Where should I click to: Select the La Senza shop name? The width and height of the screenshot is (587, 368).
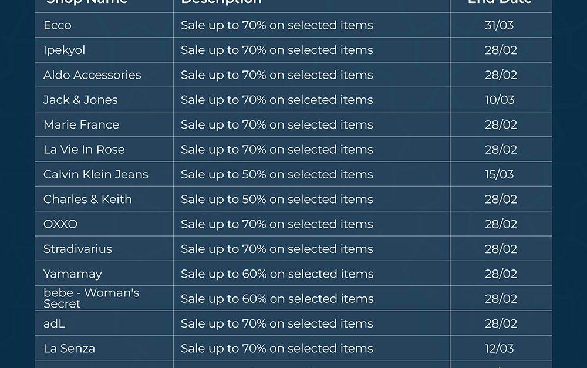[69, 349]
